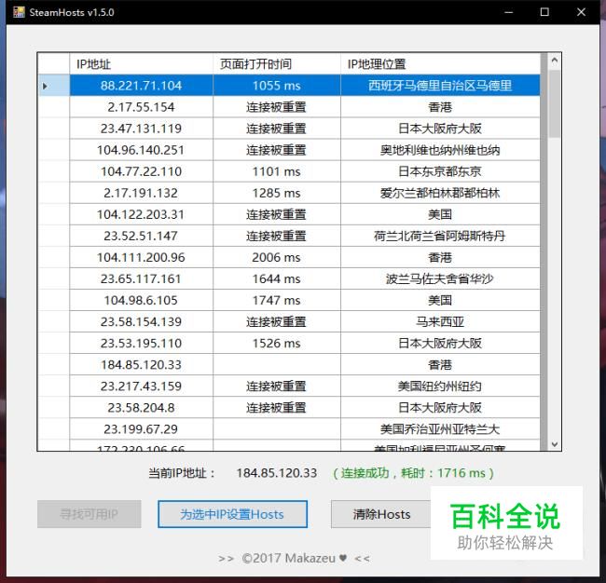Click the 连接被重置 cell for 2.17.55.154
Viewport: 606px width, 583px height.
pos(277,107)
